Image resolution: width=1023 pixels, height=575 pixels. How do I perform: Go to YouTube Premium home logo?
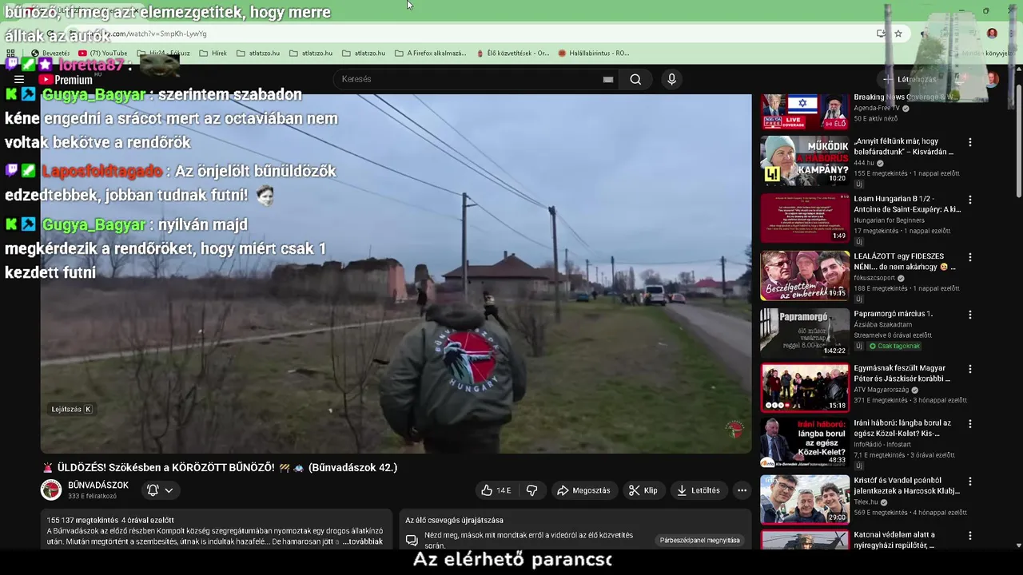(66, 80)
